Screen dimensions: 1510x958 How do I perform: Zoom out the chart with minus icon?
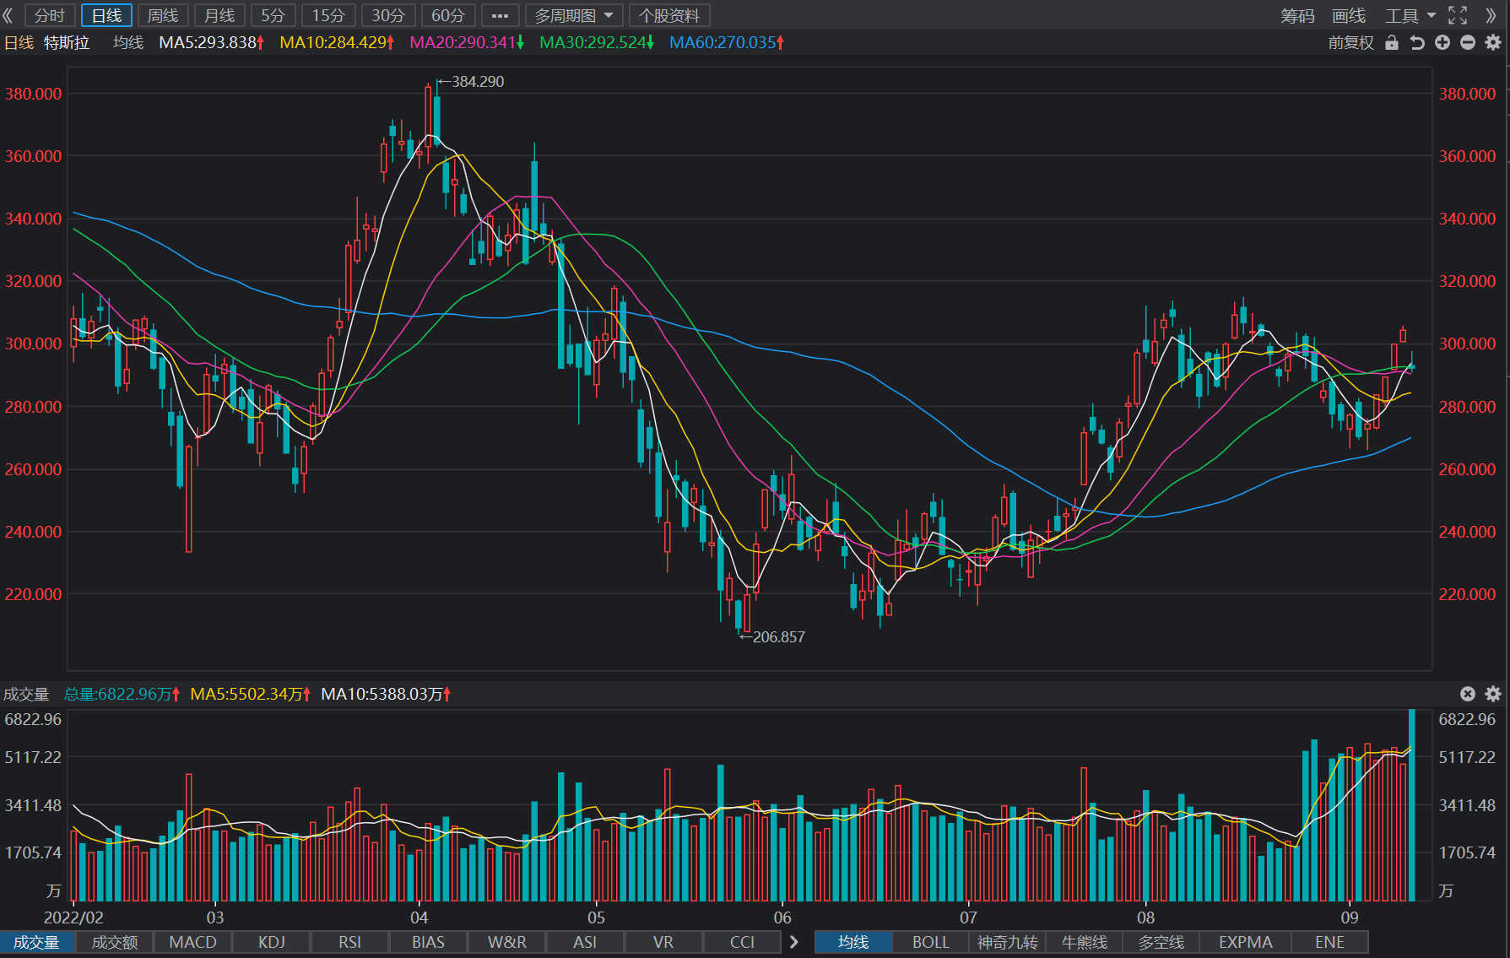1468,43
